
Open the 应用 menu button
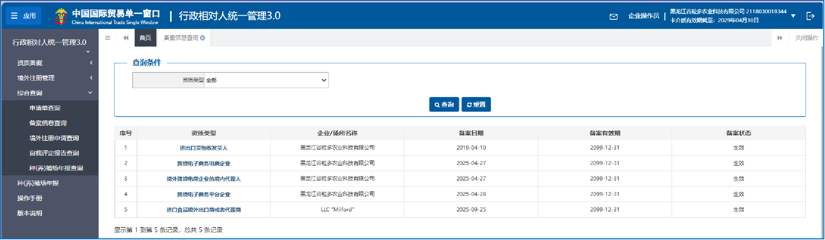point(23,16)
